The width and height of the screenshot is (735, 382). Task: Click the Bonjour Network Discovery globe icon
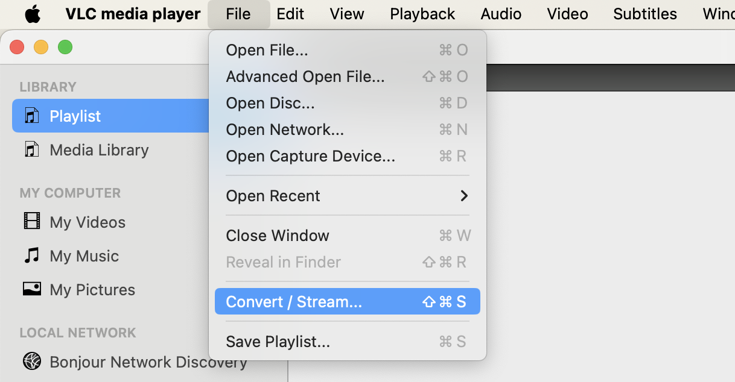(x=31, y=362)
